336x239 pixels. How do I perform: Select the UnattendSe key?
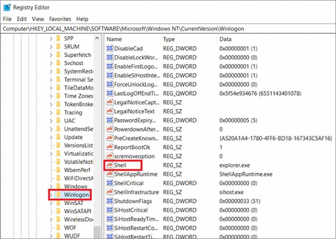tap(78, 129)
